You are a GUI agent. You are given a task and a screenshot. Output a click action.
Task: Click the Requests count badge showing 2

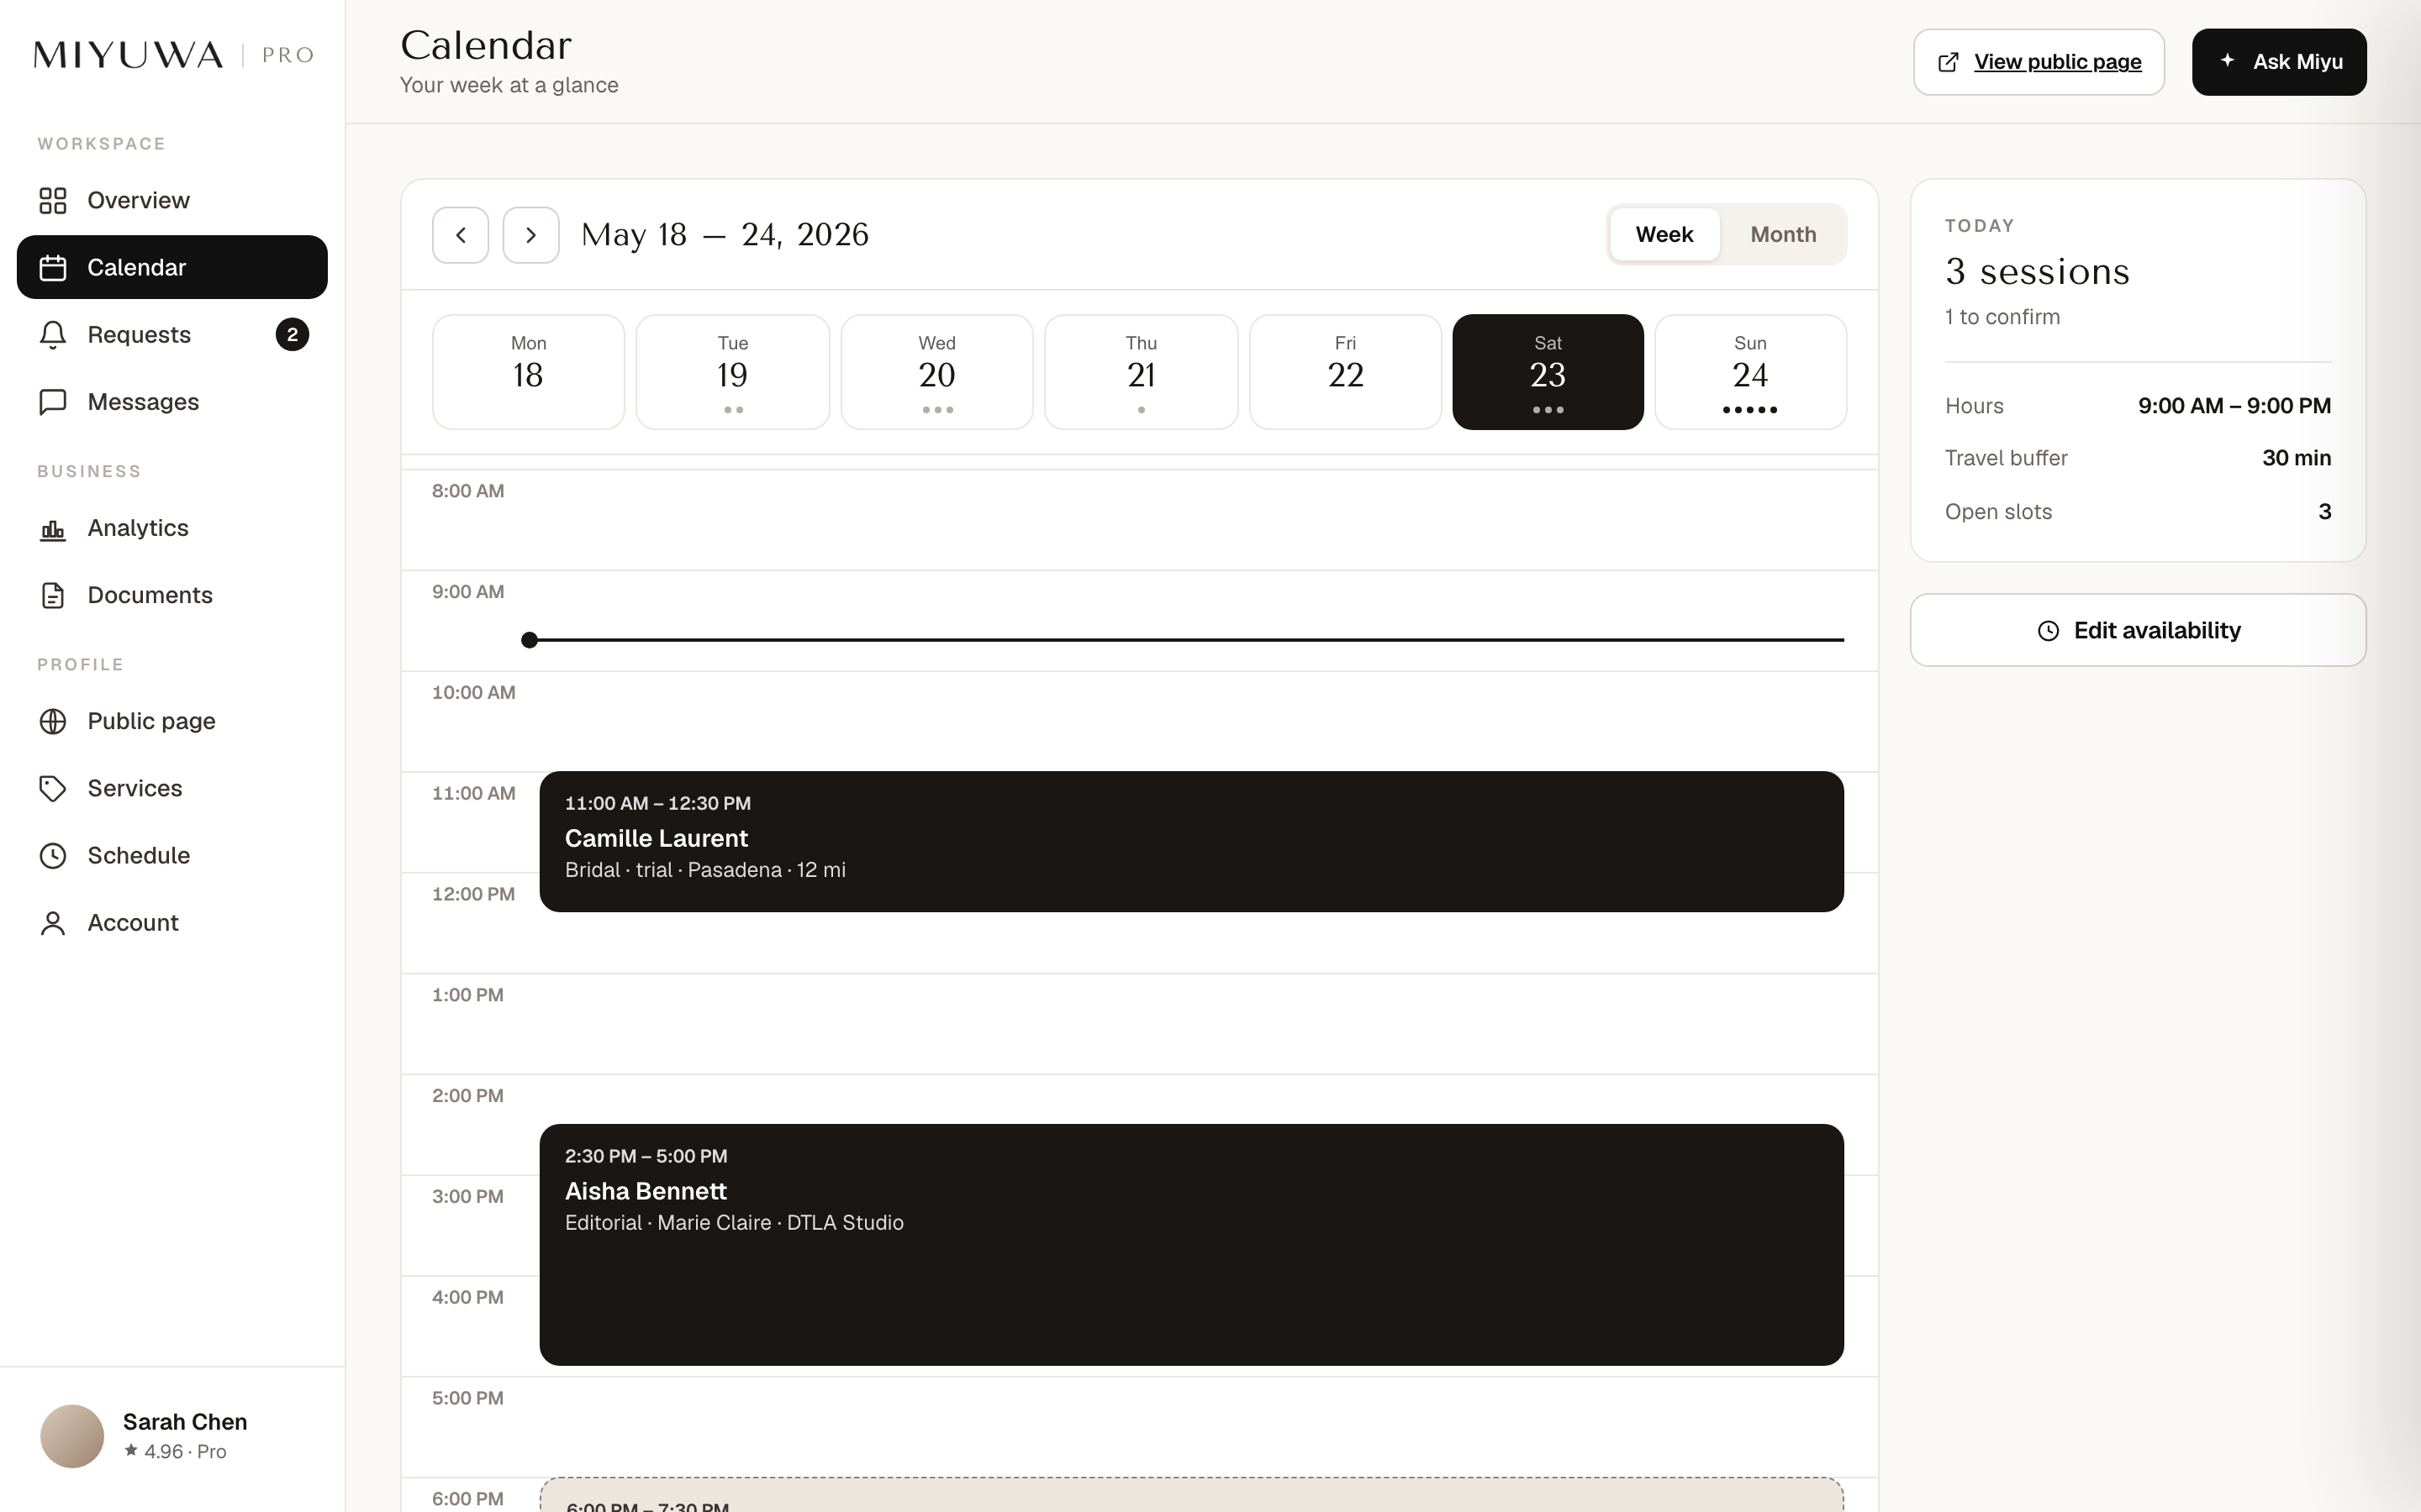tap(293, 334)
